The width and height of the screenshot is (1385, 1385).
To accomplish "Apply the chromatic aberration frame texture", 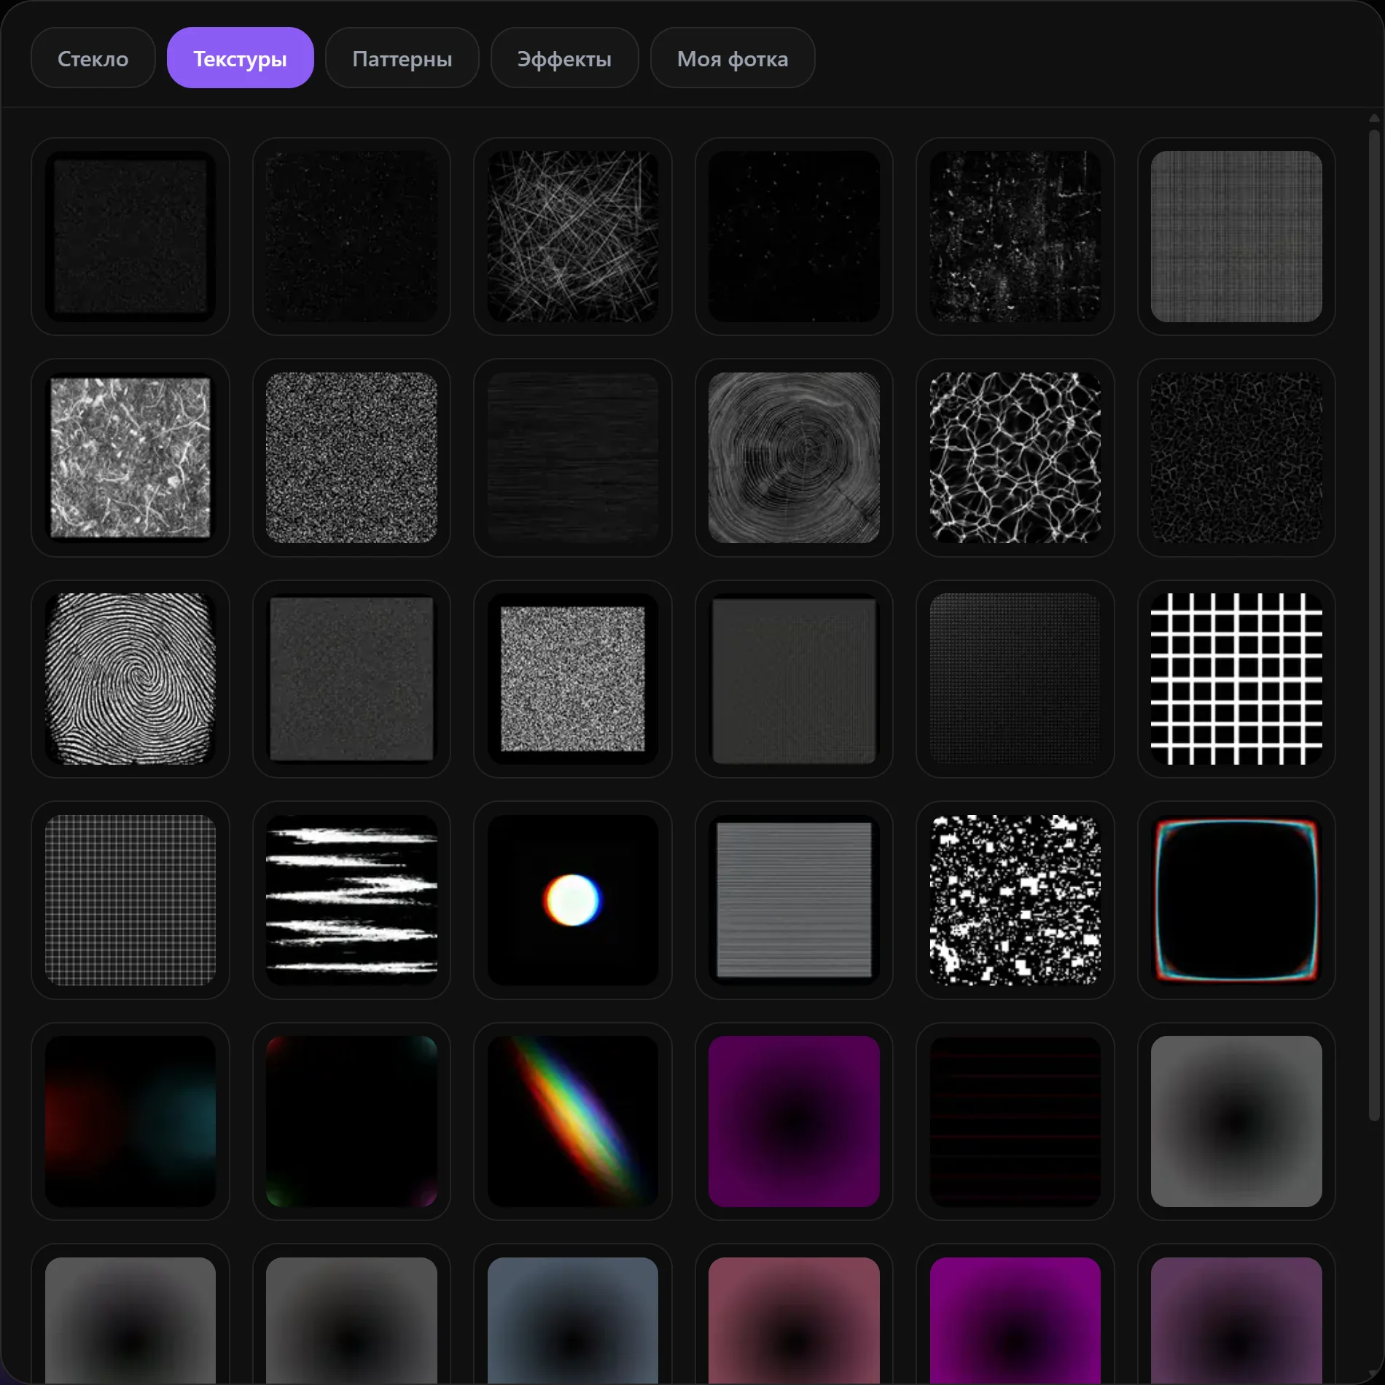I will 1236,900.
